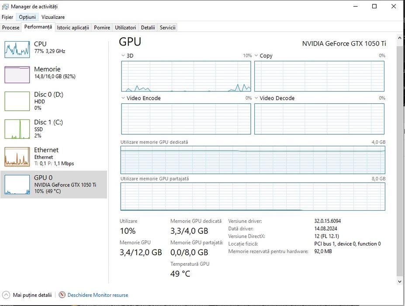This screenshot has width=405, height=306.
Task: Maximize the Manager de activități window
Action: coord(374,6)
